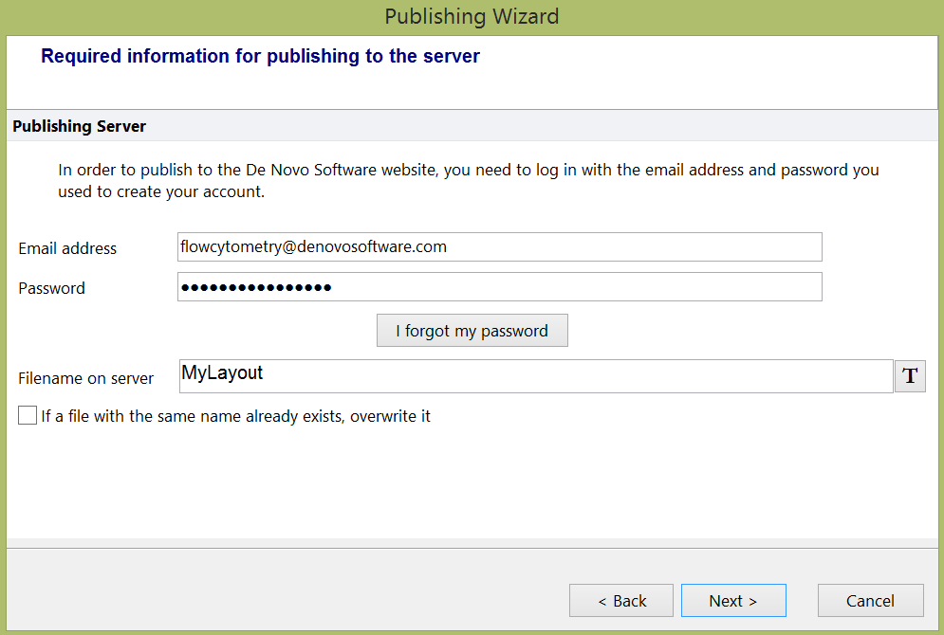The image size is (944, 635).
Task: Click the Filename on server label
Action: pos(85,378)
